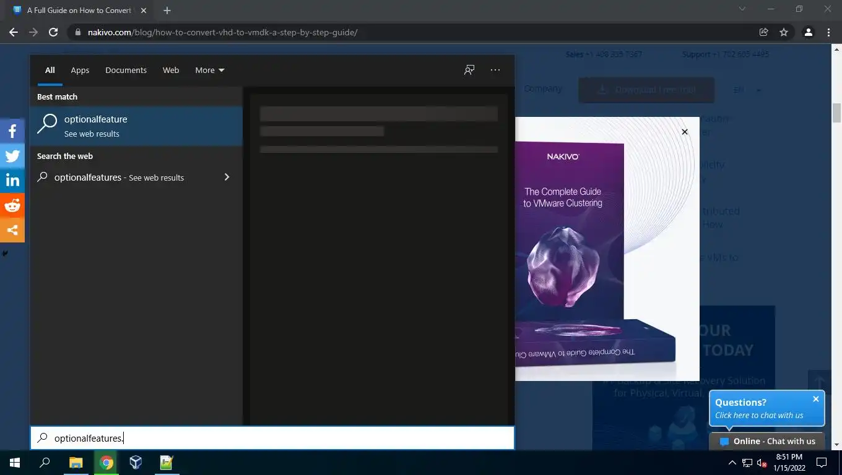The height and width of the screenshot is (475, 842).
Task: Go forward in Chrome
Action: coord(33,32)
